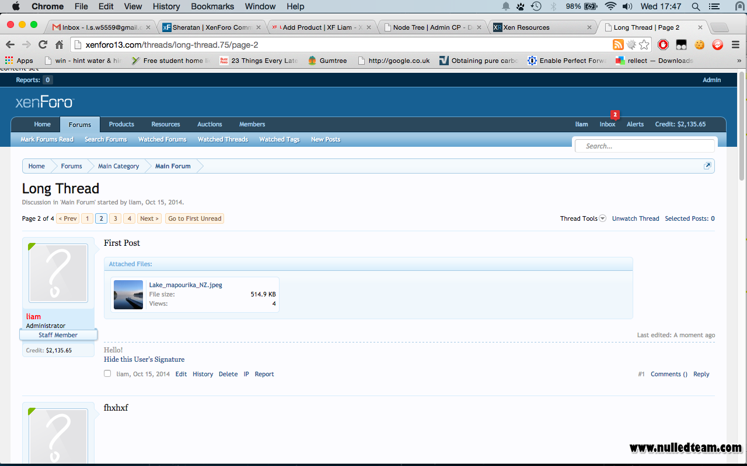The image size is (747, 466).
Task: Select the checkbox for post #1
Action: (x=107, y=373)
